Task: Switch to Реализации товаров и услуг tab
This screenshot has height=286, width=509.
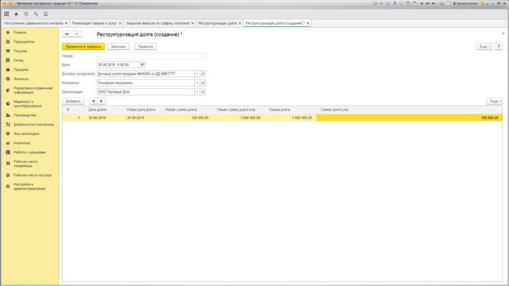Action: (95, 23)
